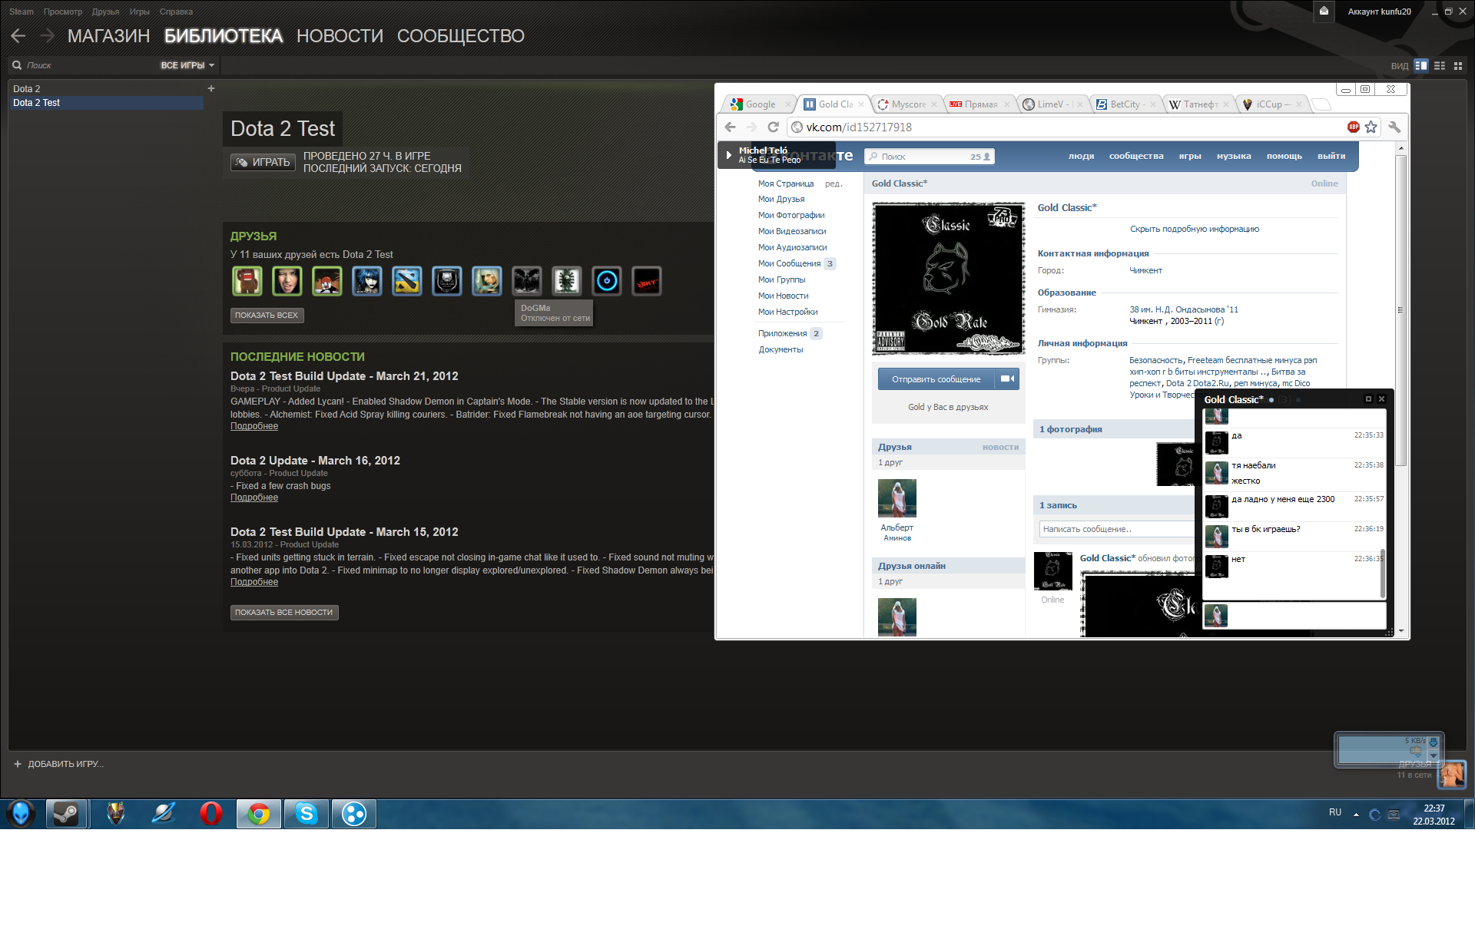Click the Windows Start orb
This screenshot has height=929, width=1475.
(x=21, y=813)
